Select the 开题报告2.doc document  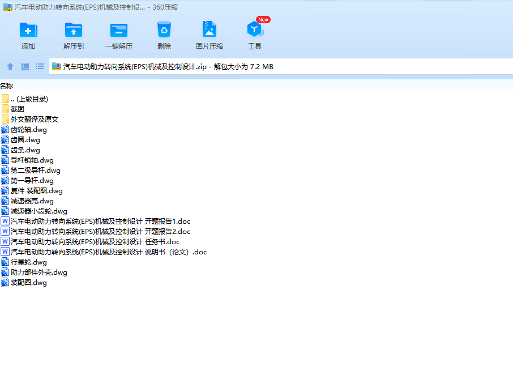click(x=96, y=231)
